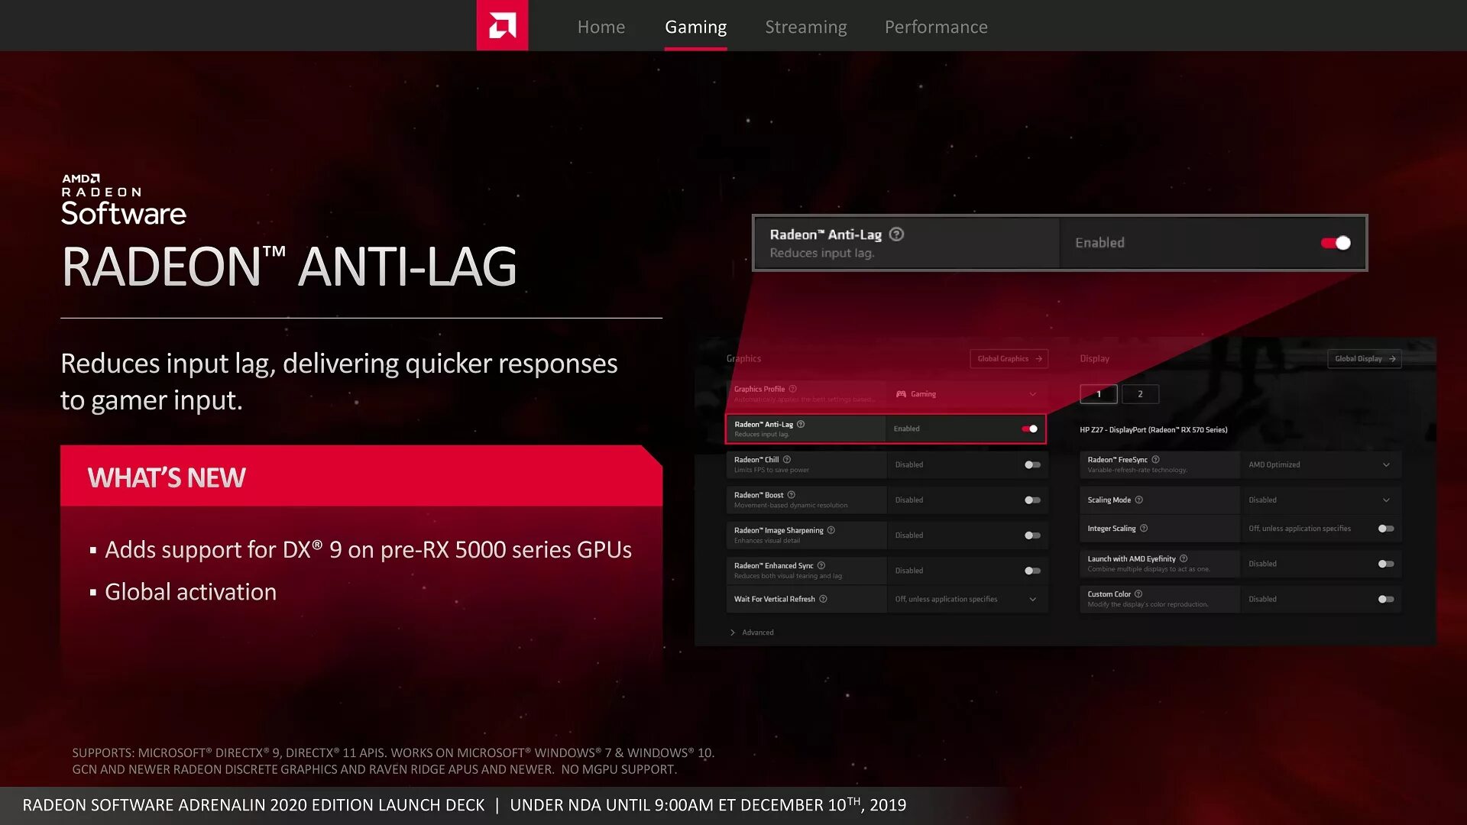
Task: Select display output monitor 1 button
Action: (x=1098, y=394)
